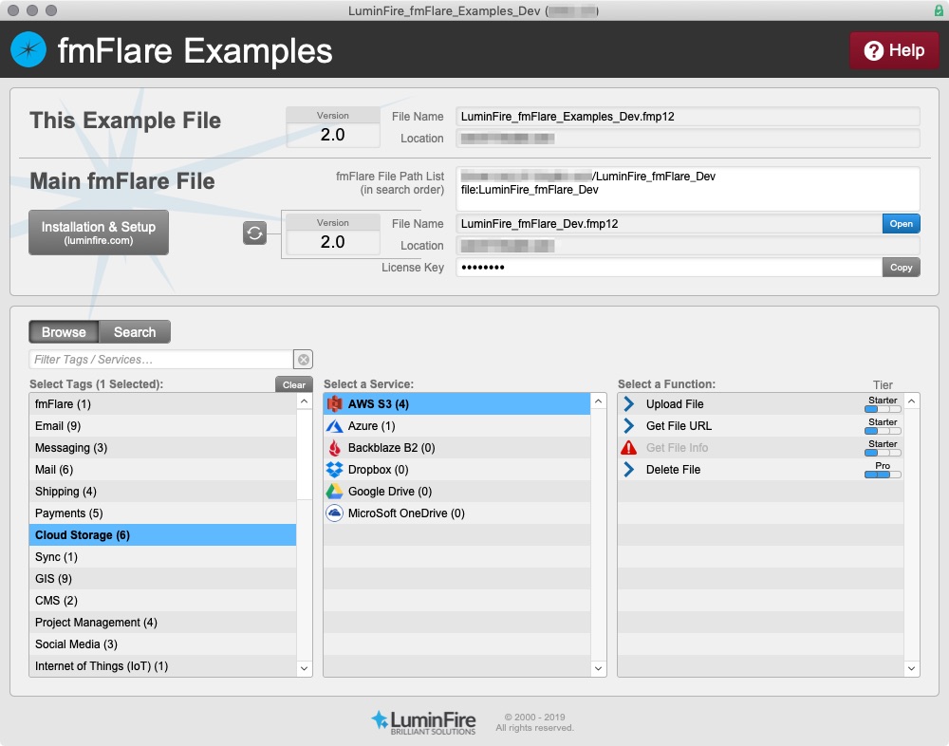949x746 pixels.
Task: Click the Microsoft OneDrive cloud icon
Action: pos(335,513)
